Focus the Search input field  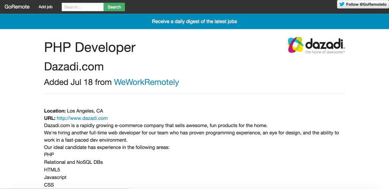click(x=82, y=7)
